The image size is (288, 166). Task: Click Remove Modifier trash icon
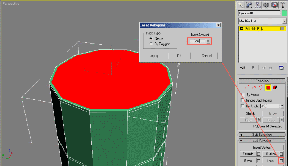click(271, 68)
